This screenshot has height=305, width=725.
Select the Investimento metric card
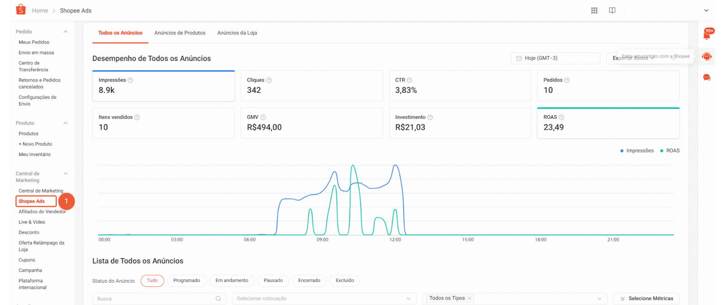coord(460,123)
